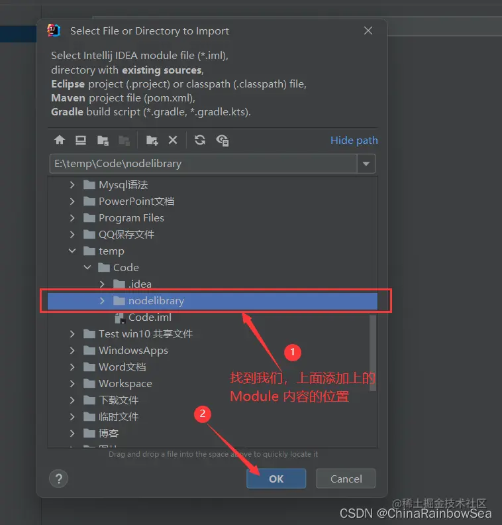The width and height of the screenshot is (502, 525).
Task: Expand the Word文档 folder
Action: (72, 367)
